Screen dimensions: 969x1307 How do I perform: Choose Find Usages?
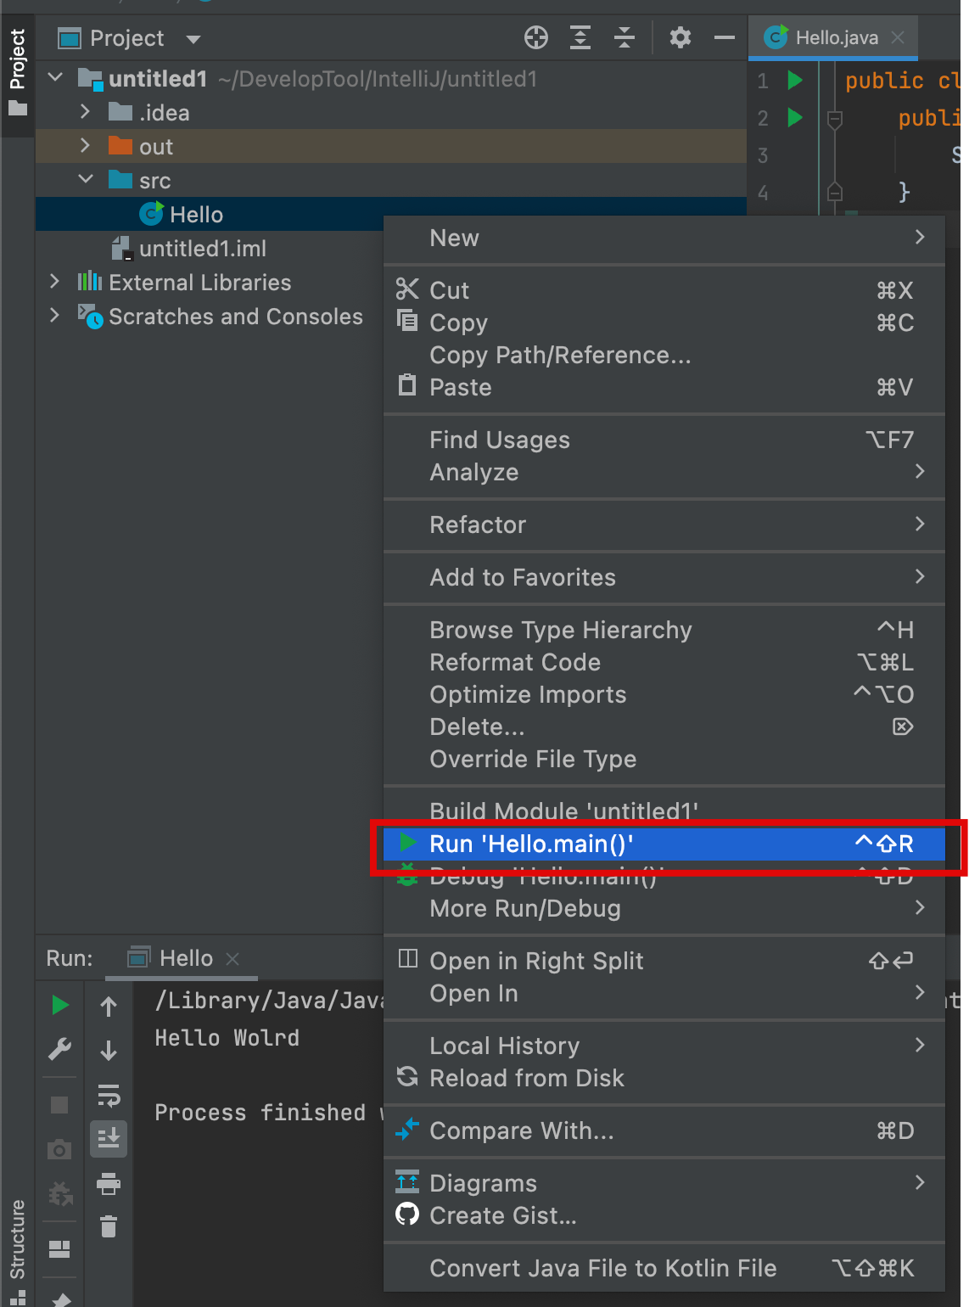pos(664,440)
